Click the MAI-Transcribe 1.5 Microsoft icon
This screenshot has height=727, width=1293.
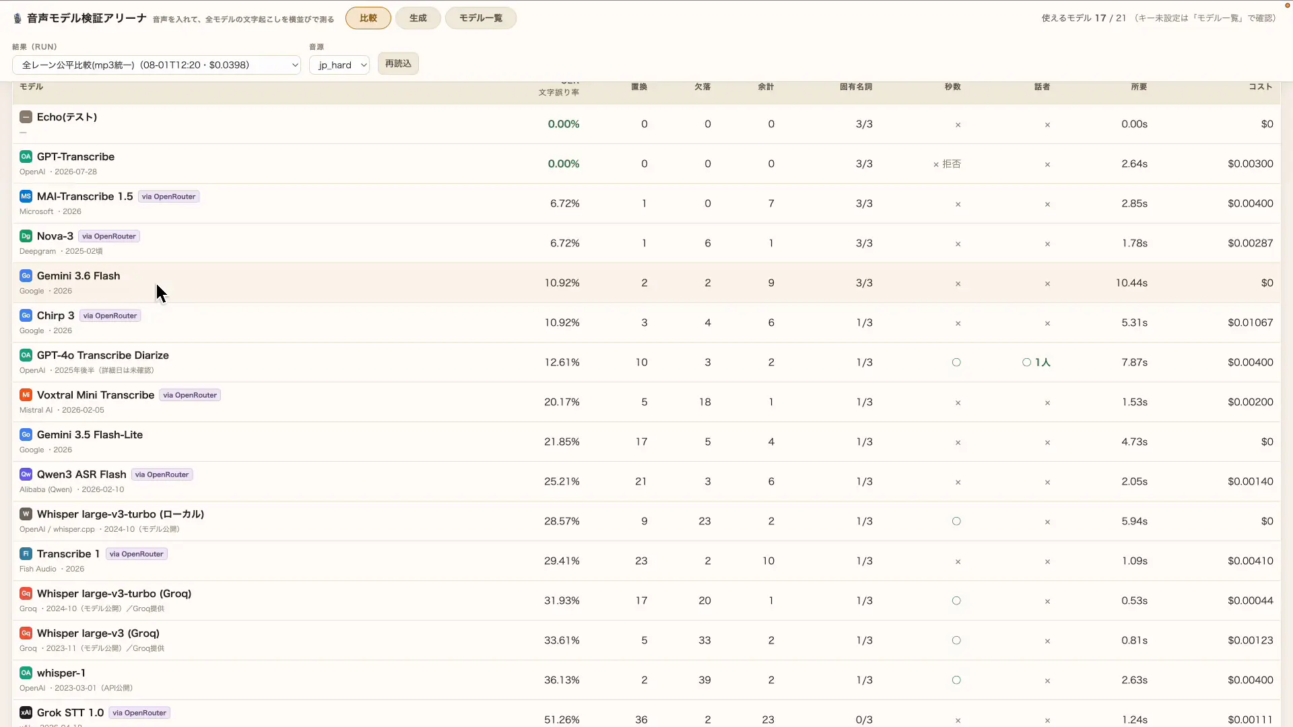tap(26, 197)
